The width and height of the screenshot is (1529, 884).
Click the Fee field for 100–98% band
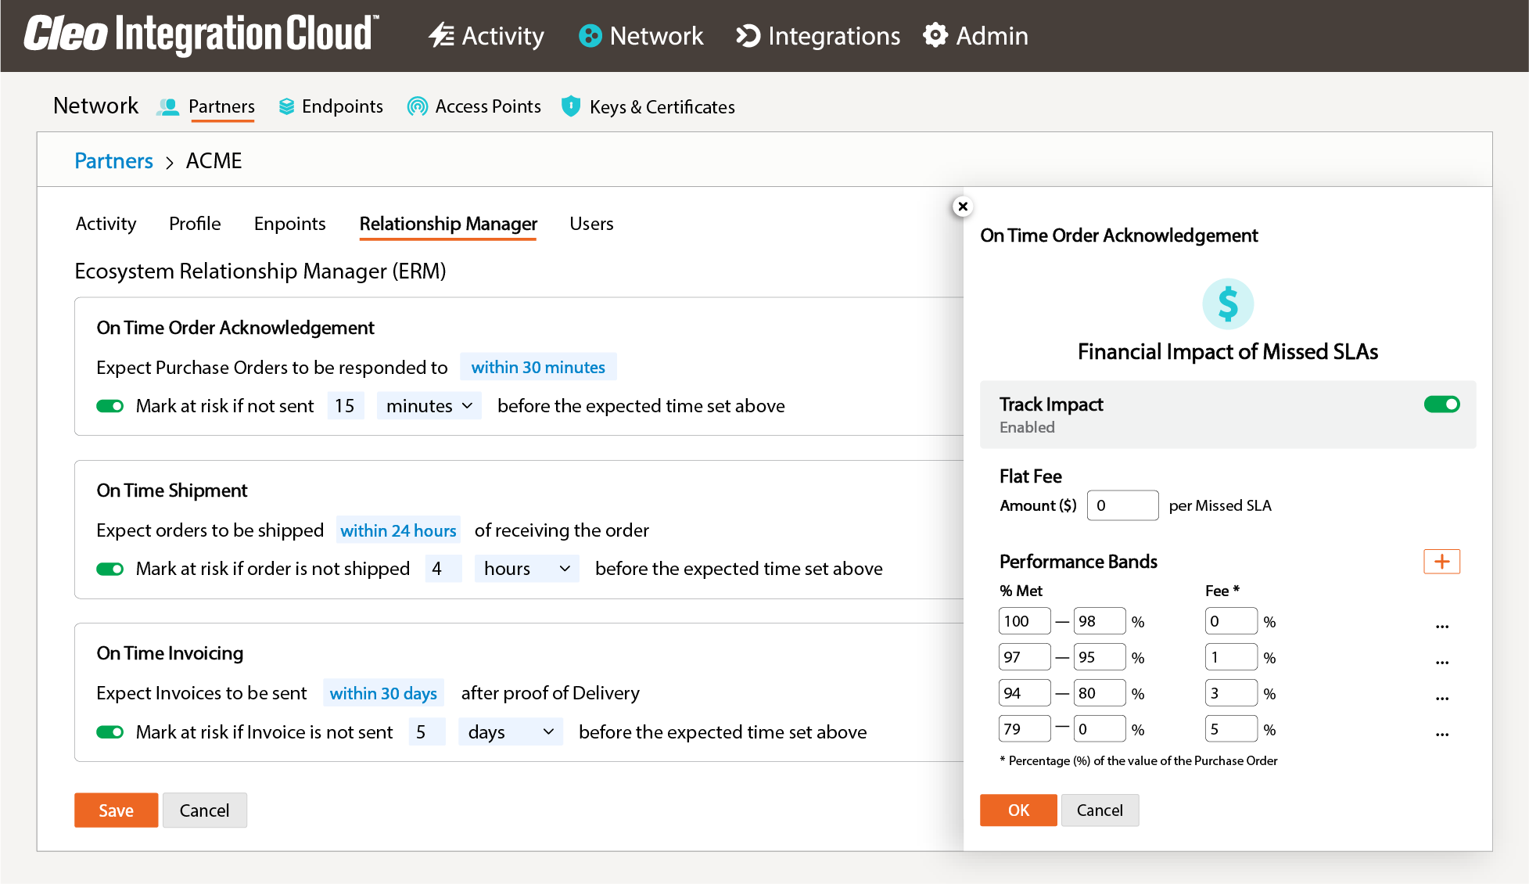[x=1231, y=621]
